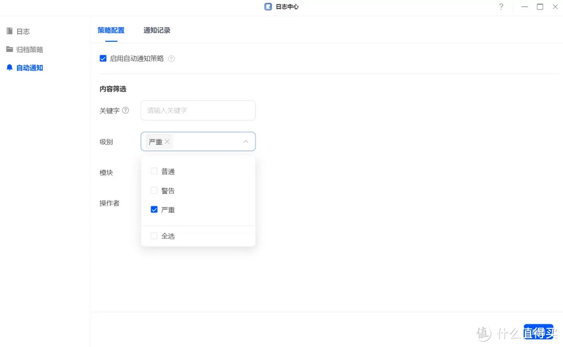Image resolution: width=563 pixels, height=347 pixels.
Task: Click the 请输入关键字 input field
Action: (x=198, y=110)
